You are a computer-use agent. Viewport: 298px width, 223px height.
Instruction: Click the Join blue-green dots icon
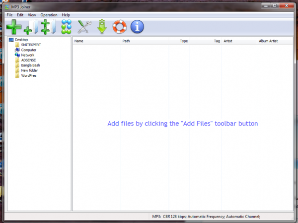click(67, 27)
